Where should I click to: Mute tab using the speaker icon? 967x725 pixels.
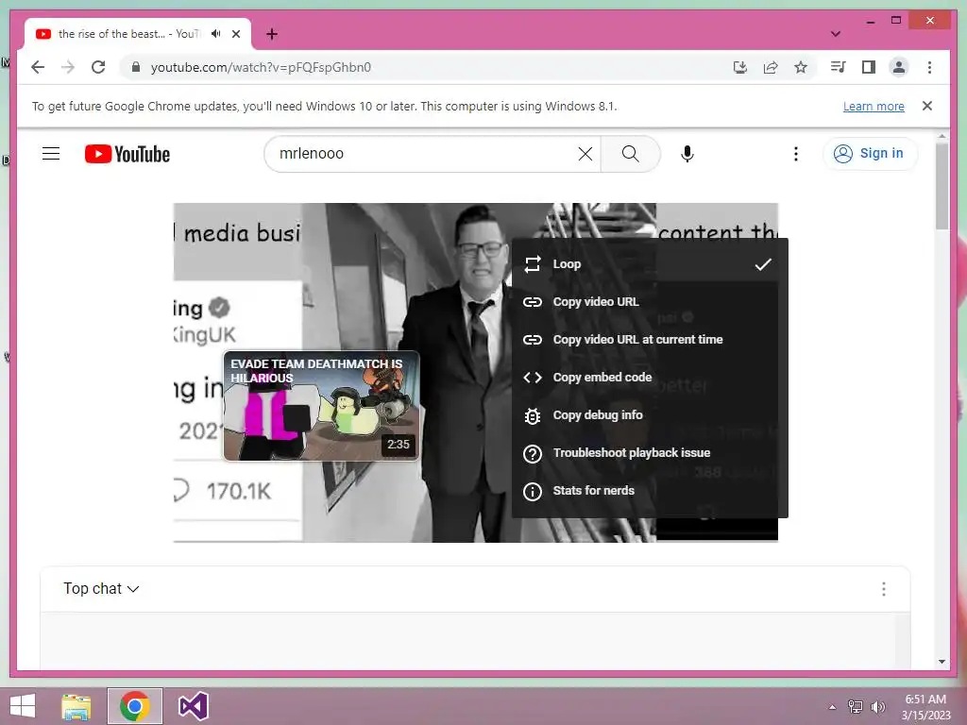tap(215, 34)
